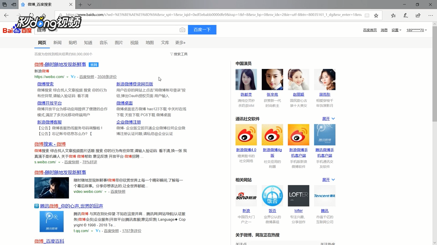Open the 设置 dropdown

(396, 30)
